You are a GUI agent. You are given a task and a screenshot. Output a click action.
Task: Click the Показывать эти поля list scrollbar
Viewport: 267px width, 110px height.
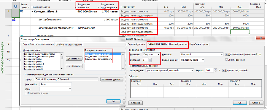pyautogui.click(x=123, y=61)
